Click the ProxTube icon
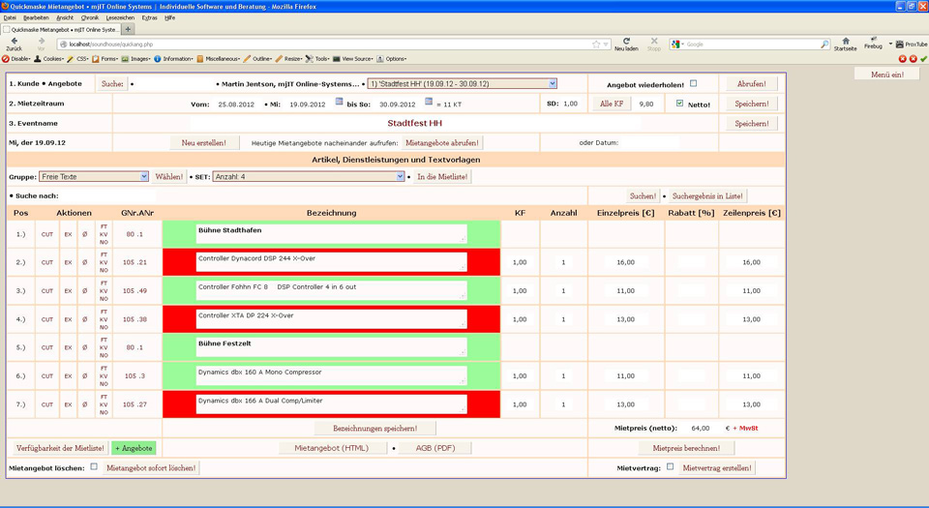929x508 pixels. [x=899, y=44]
